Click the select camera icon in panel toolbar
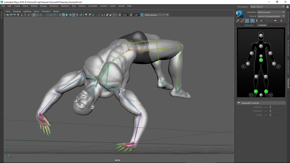 (8, 15)
